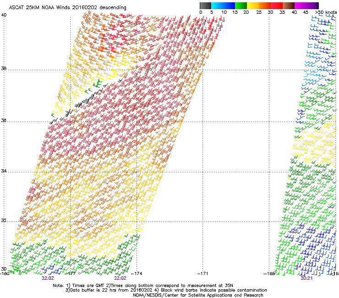Screen dimensions: 339x298
Task: Click the '22:02' time between -180 and -177
Action: (x=48, y=278)
